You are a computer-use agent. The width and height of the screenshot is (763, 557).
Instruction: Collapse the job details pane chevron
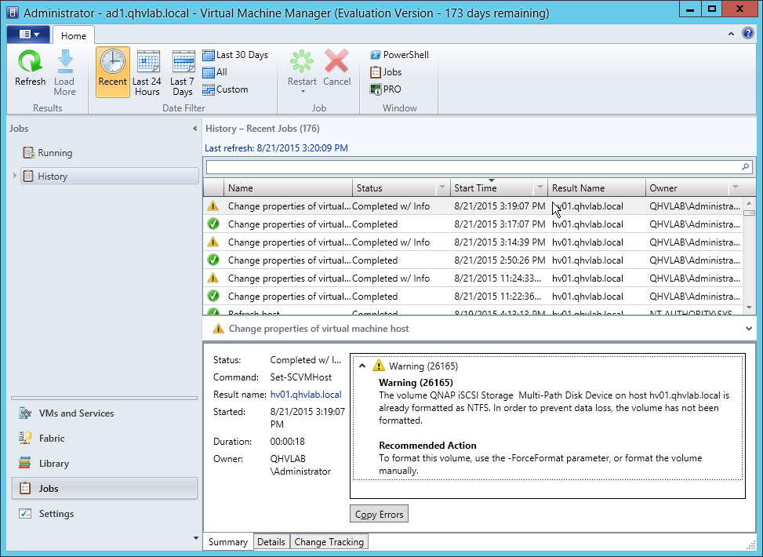pos(749,329)
